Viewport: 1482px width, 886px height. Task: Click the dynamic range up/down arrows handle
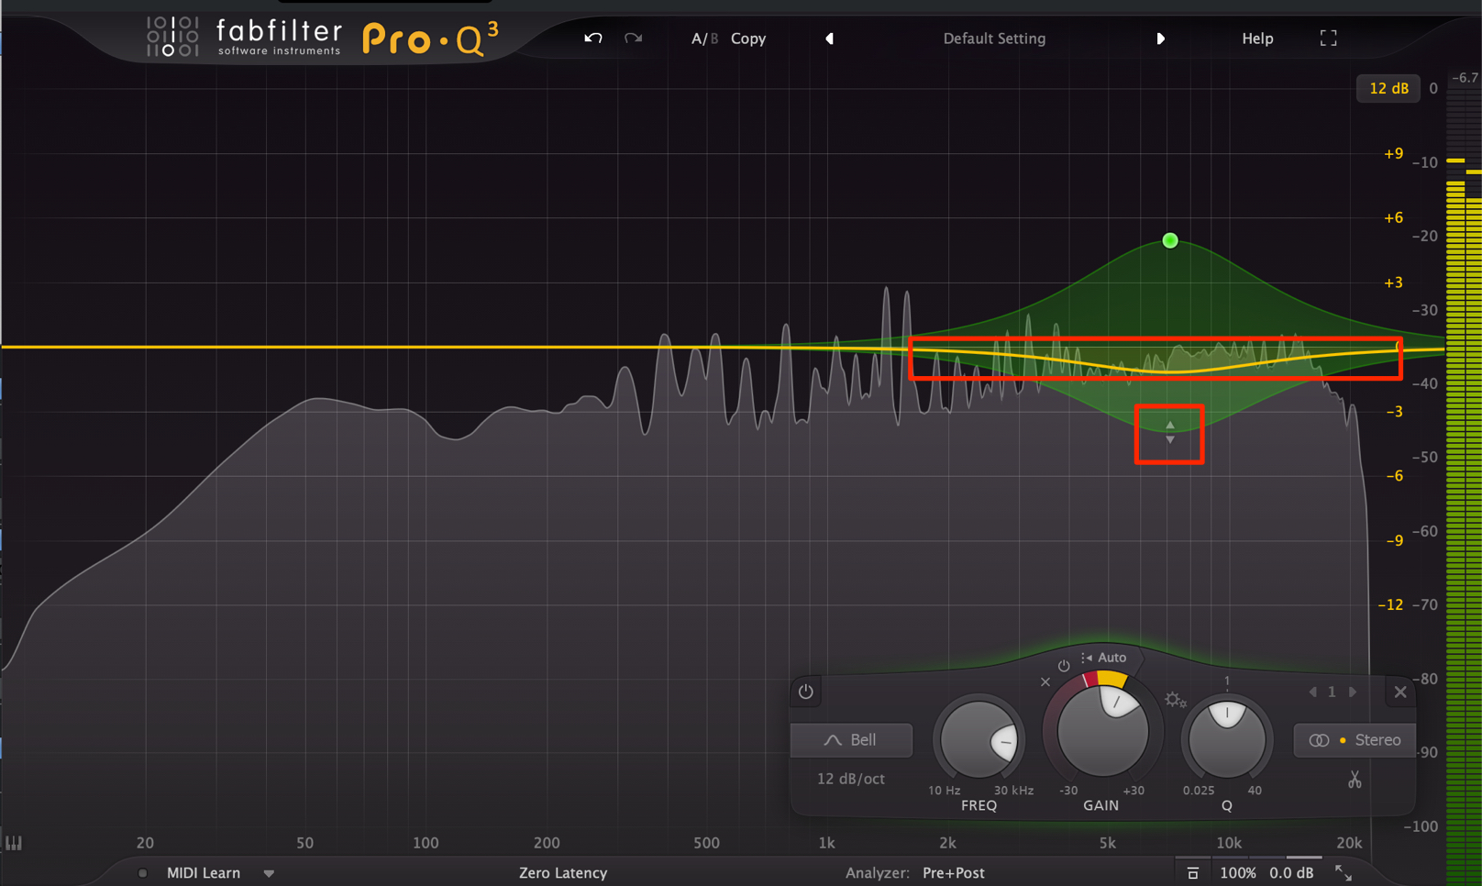tap(1169, 433)
